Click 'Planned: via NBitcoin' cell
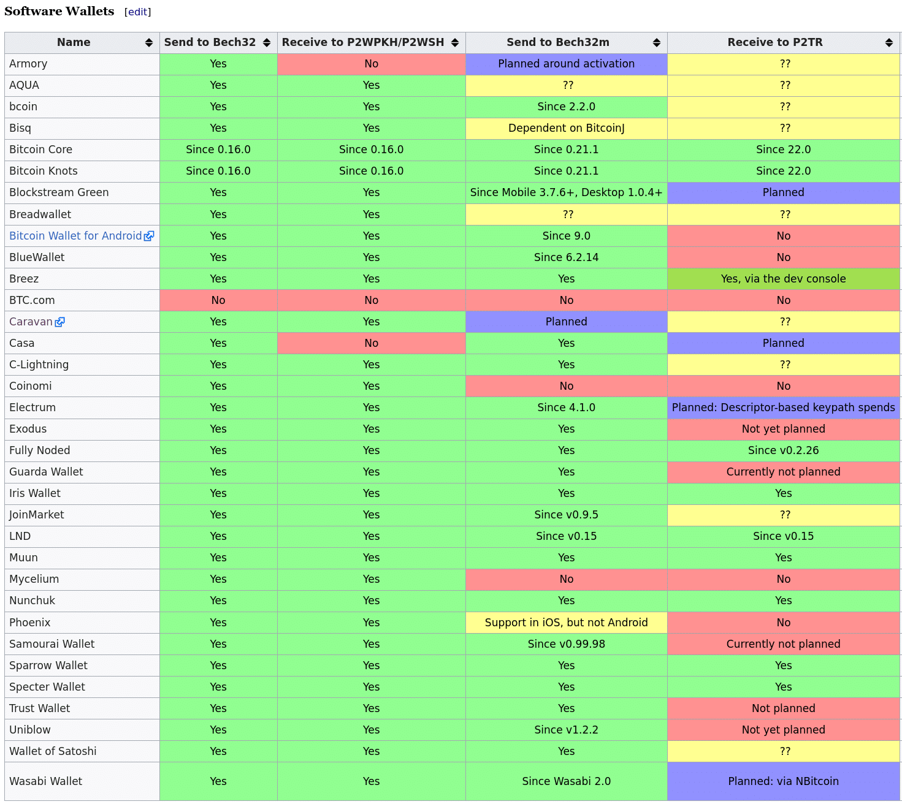Image resolution: width=902 pixels, height=804 pixels. point(784,781)
